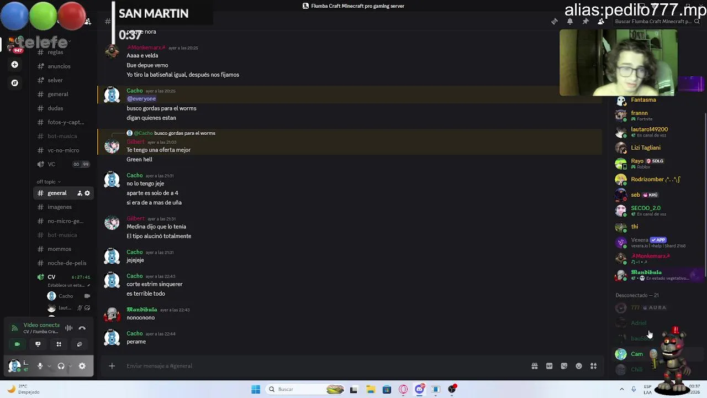Open soundboard icon in voice panel

(x=80, y=344)
